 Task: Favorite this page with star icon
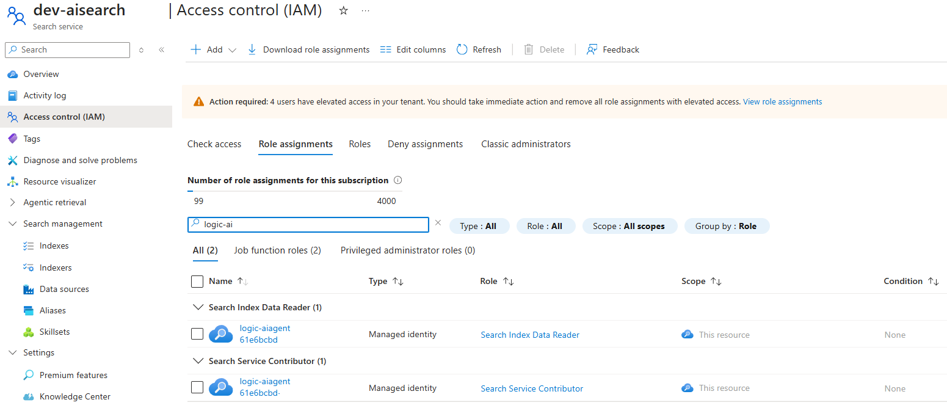(x=343, y=11)
